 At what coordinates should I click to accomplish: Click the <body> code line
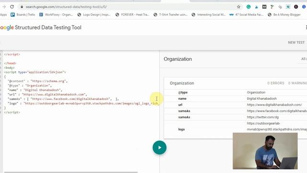tap(9, 68)
